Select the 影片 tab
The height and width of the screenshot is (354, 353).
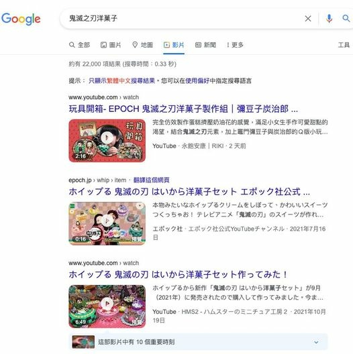(174, 45)
